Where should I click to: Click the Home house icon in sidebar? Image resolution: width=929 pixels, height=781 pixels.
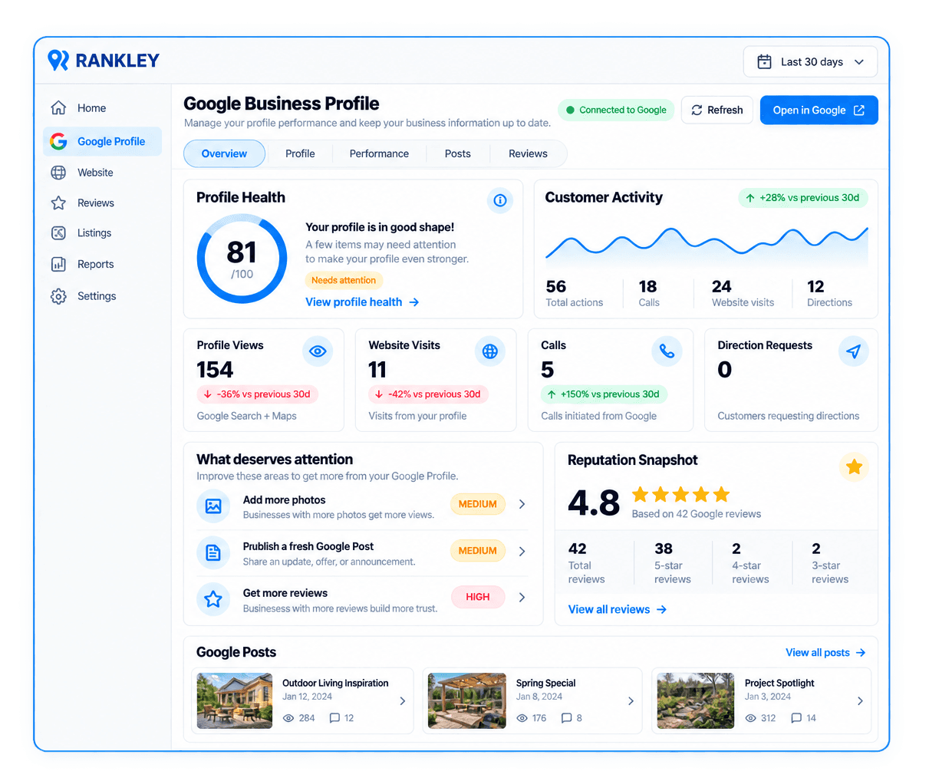point(58,108)
